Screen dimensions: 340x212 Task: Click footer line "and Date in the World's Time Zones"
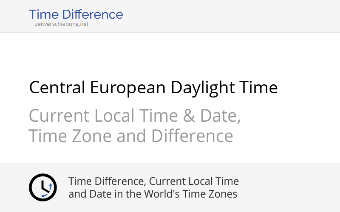(x=153, y=194)
